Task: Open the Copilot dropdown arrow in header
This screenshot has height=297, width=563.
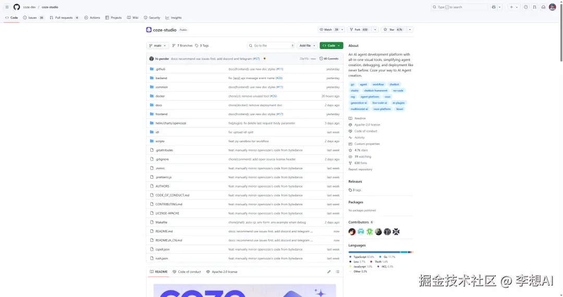Action: tap(499, 7)
